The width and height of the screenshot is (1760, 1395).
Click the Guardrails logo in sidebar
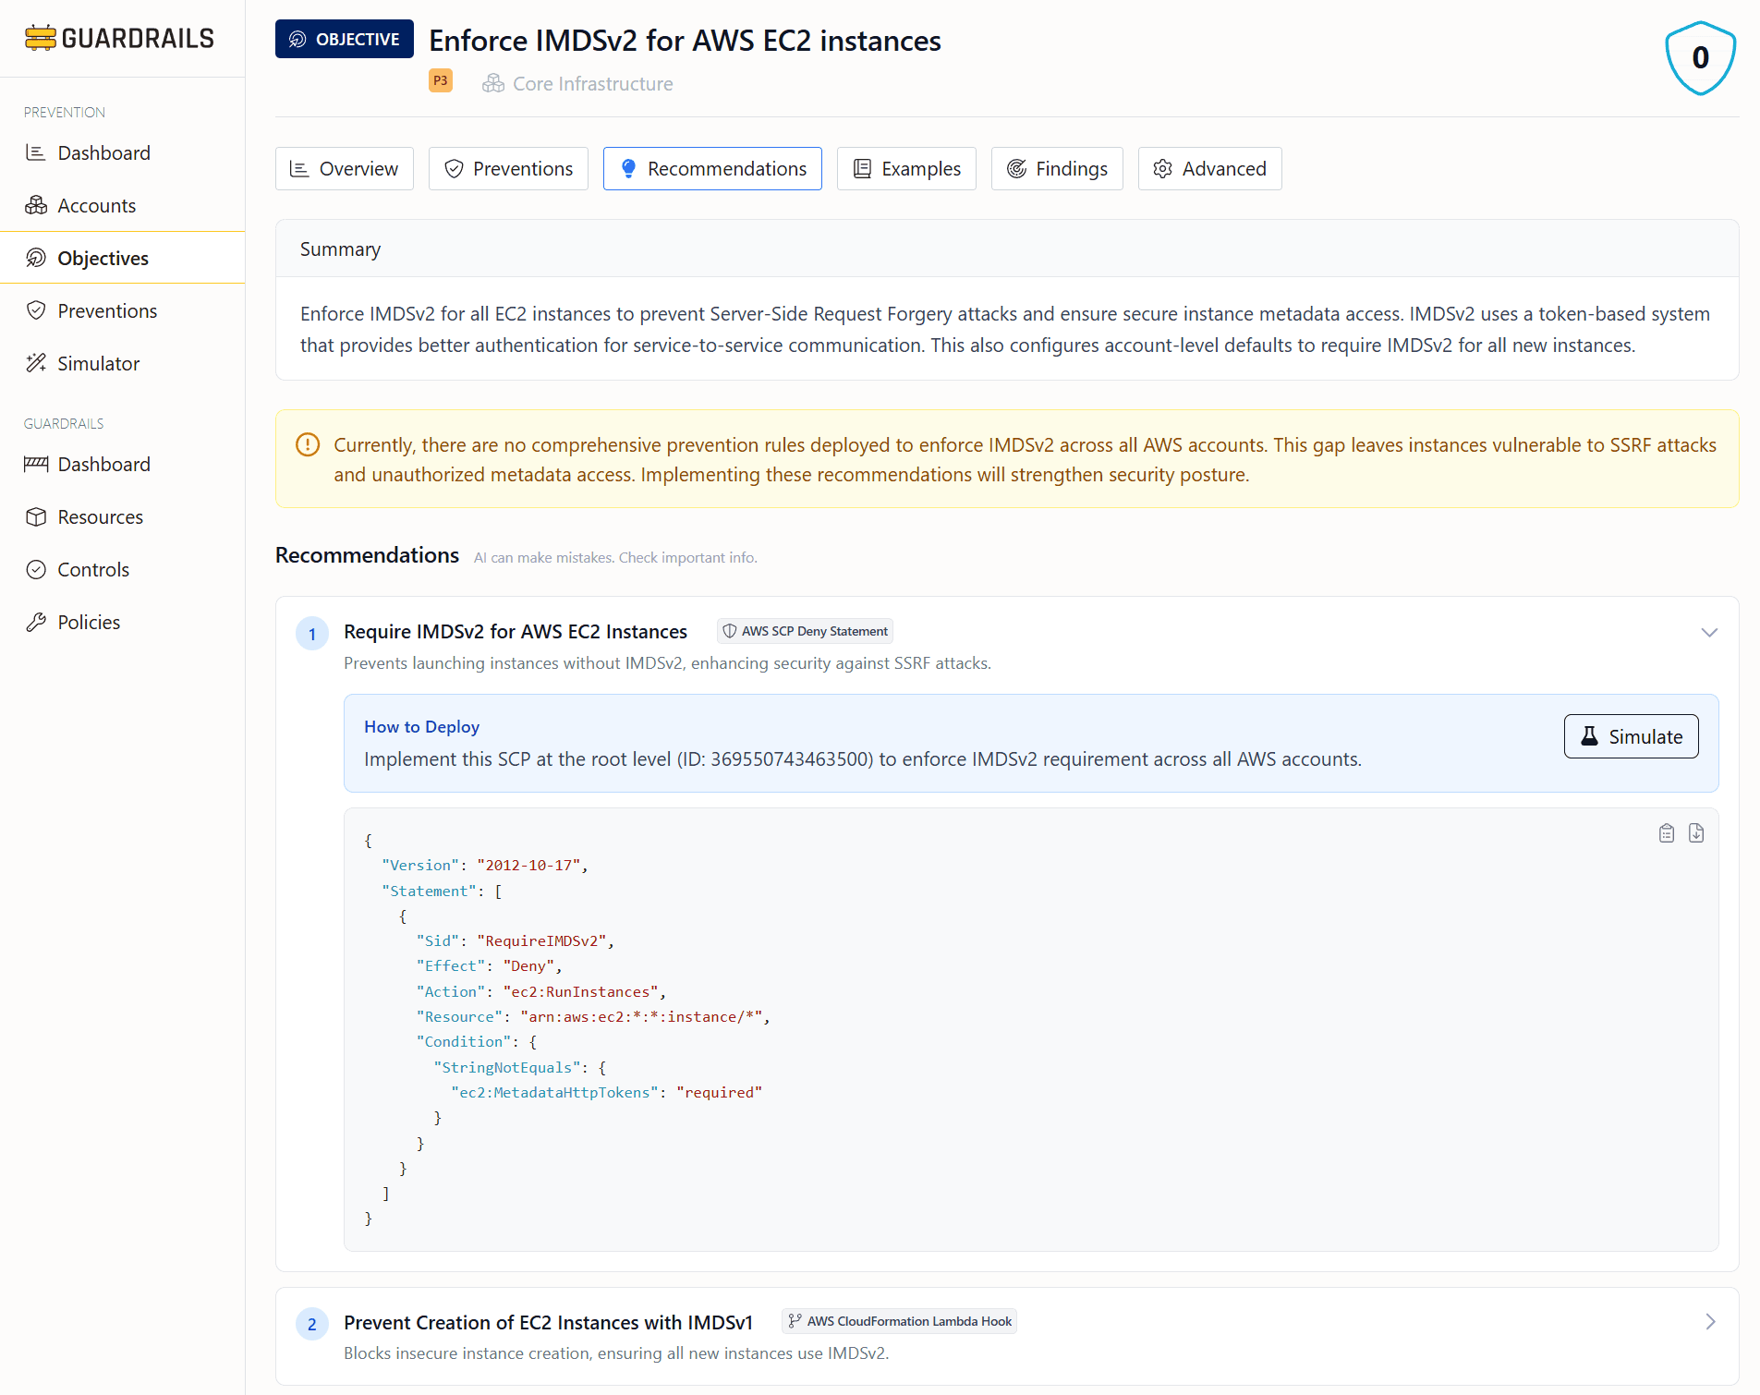(120, 38)
